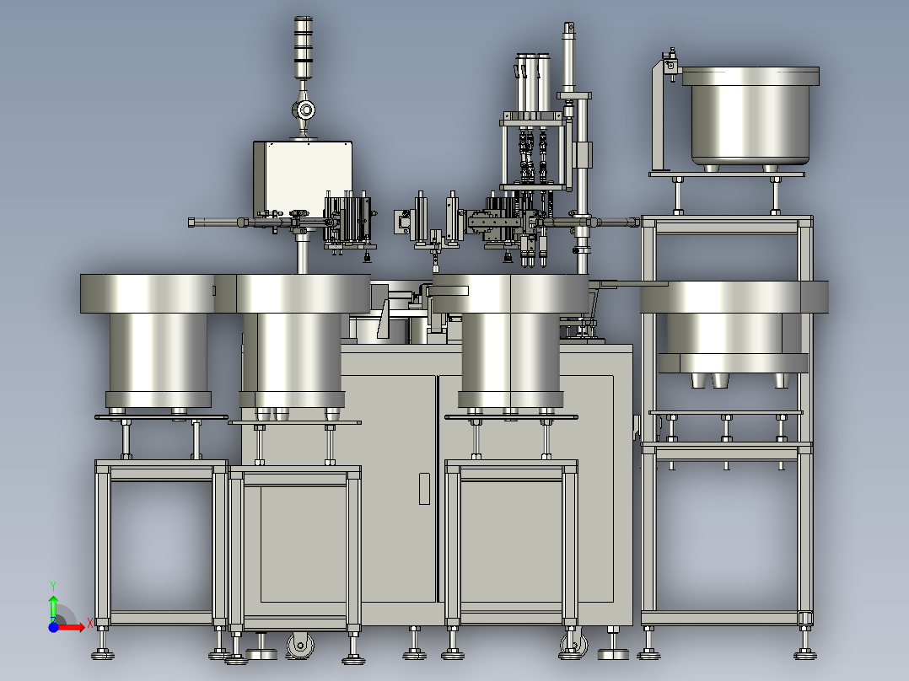Select the white control box enclosure

[303, 179]
